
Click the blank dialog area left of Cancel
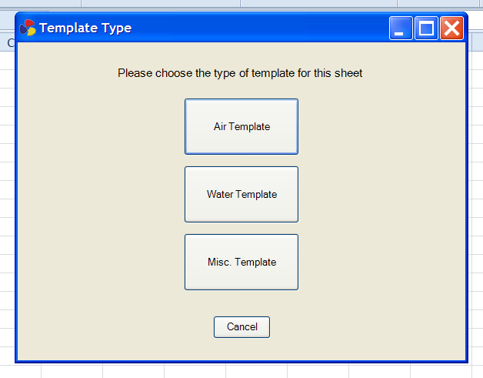click(x=115, y=327)
